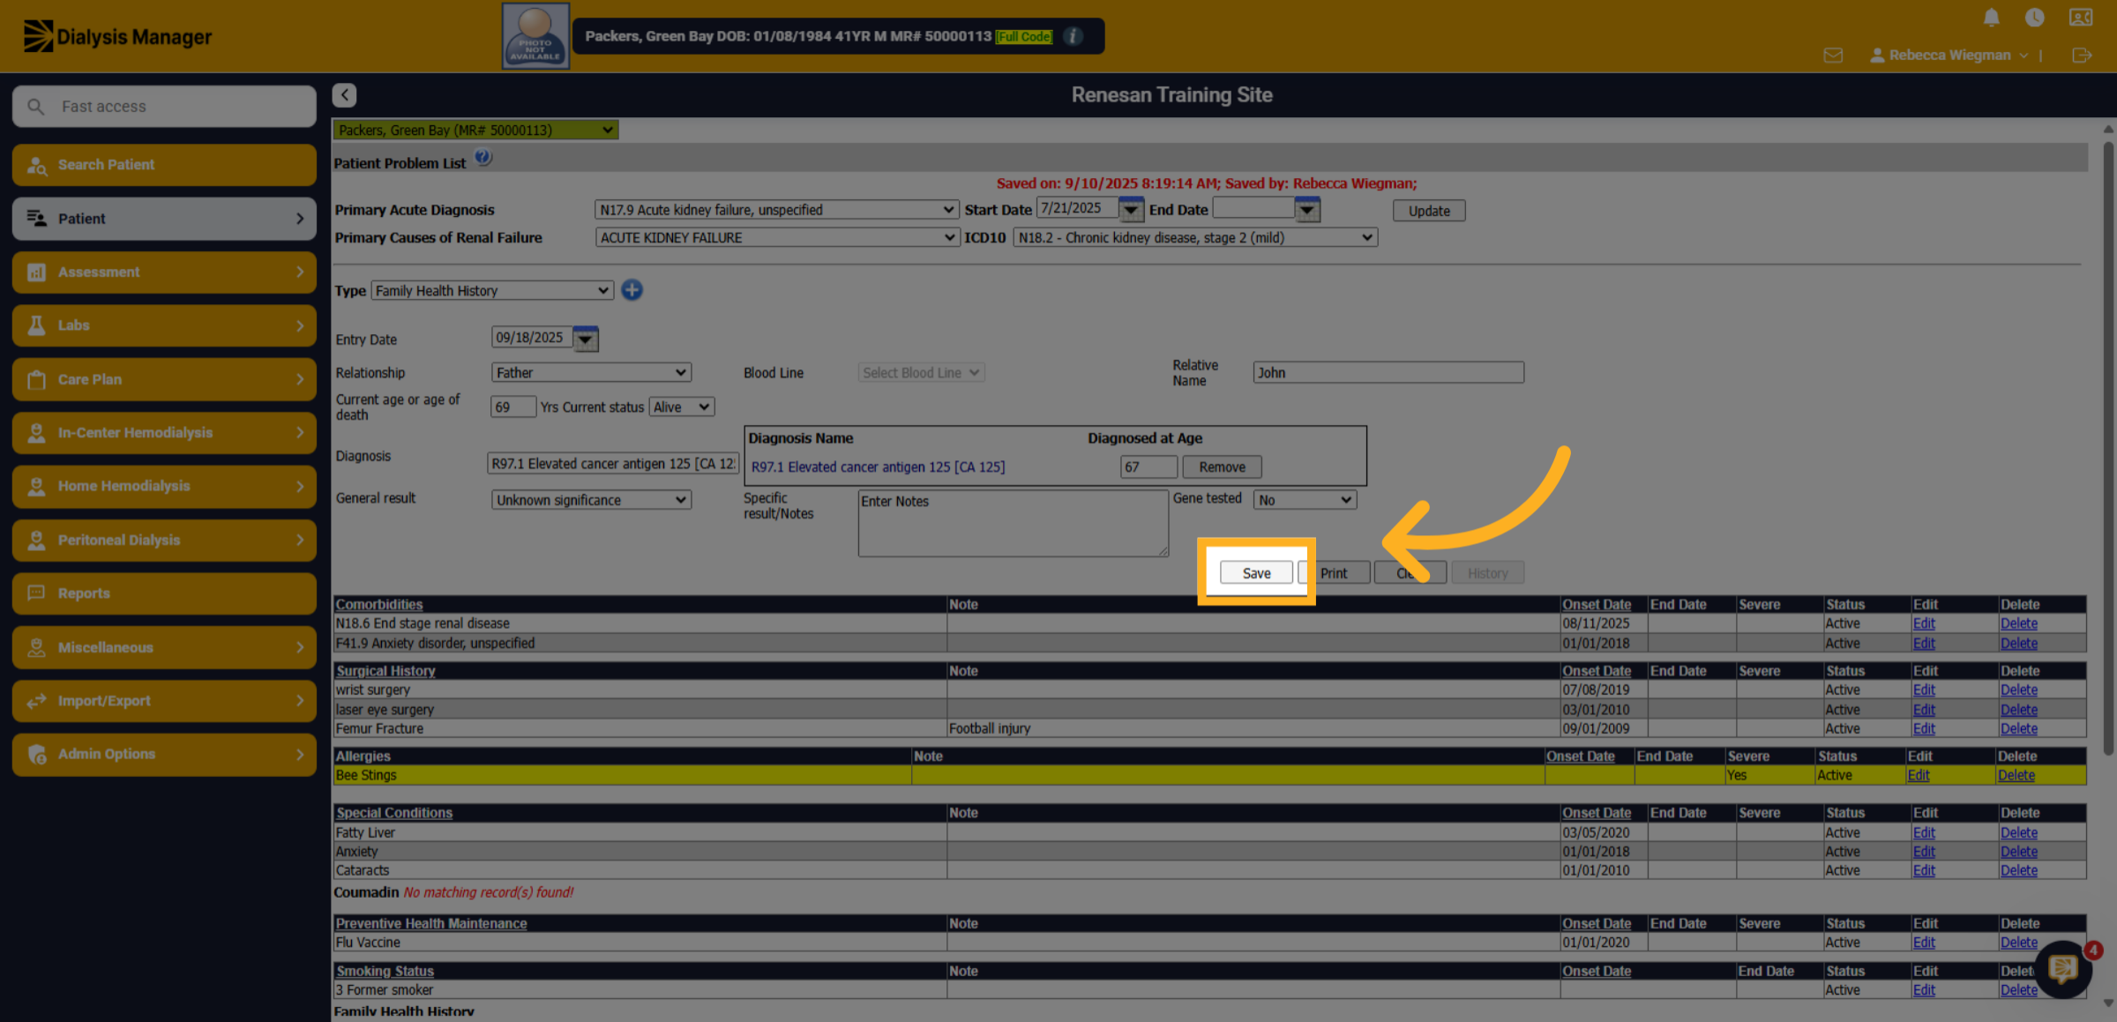2117x1022 pixels.
Task: Open the chat support bubble
Action: (x=2062, y=969)
